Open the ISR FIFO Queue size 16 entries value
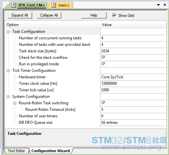169x155 pixels. click(133, 123)
